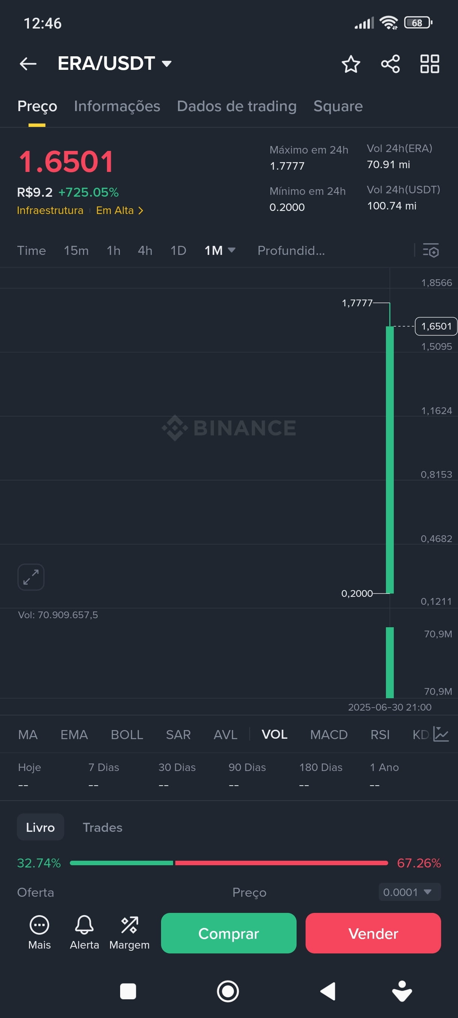Toggle the VOL indicator
458x1018 pixels.
[274, 734]
